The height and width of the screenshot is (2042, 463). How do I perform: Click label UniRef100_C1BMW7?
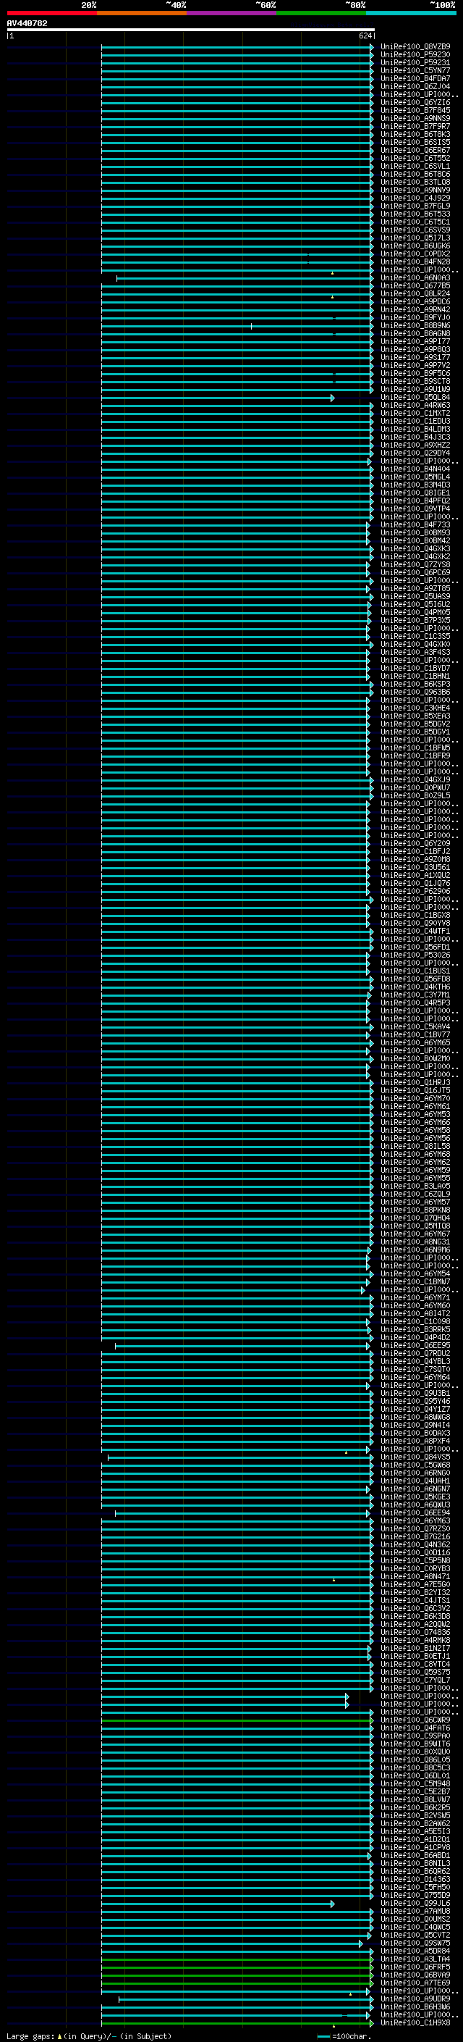click(415, 1281)
